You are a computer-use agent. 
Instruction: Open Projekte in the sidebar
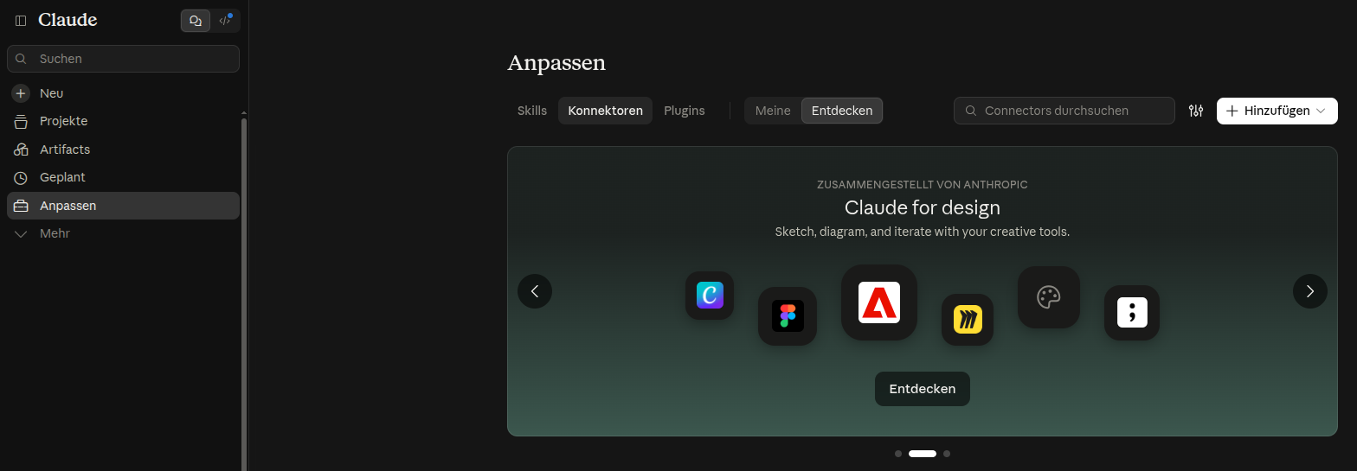point(123,121)
